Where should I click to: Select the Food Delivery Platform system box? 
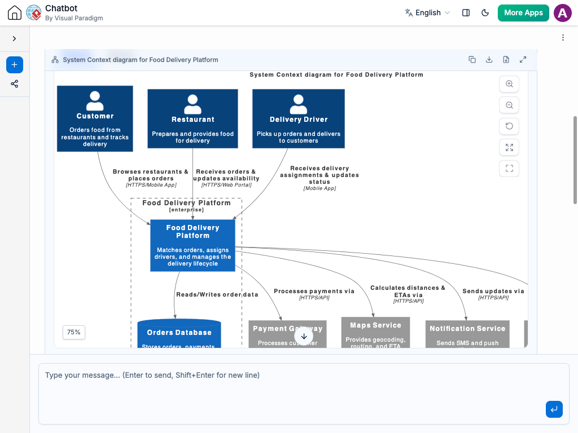tap(192, 246)
